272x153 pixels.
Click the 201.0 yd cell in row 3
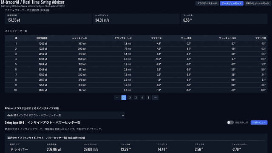click(x=43, y=54)
